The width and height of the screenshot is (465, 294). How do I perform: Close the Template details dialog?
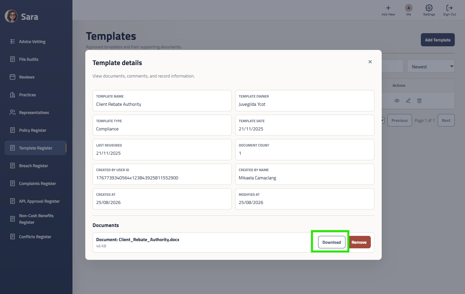pos(370,62)
